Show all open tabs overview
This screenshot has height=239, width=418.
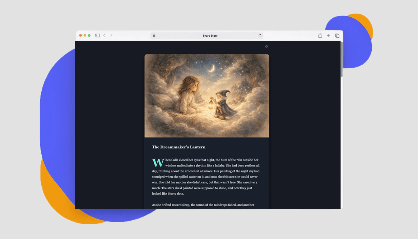337,35
